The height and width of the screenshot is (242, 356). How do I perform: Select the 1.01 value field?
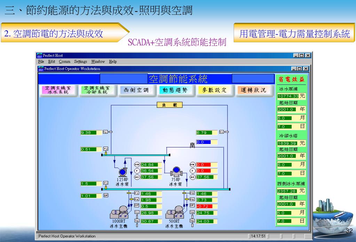91,196
